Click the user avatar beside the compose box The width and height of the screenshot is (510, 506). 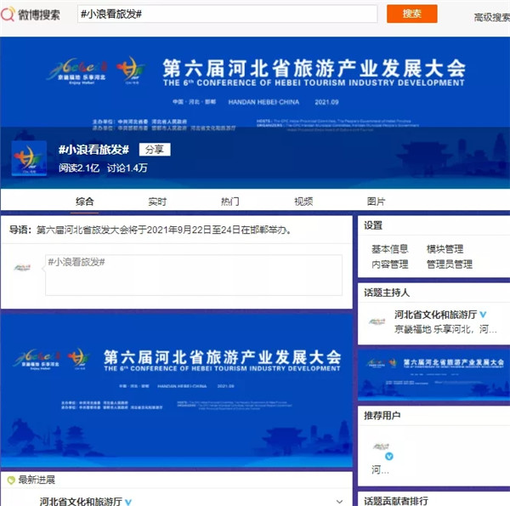22,268
